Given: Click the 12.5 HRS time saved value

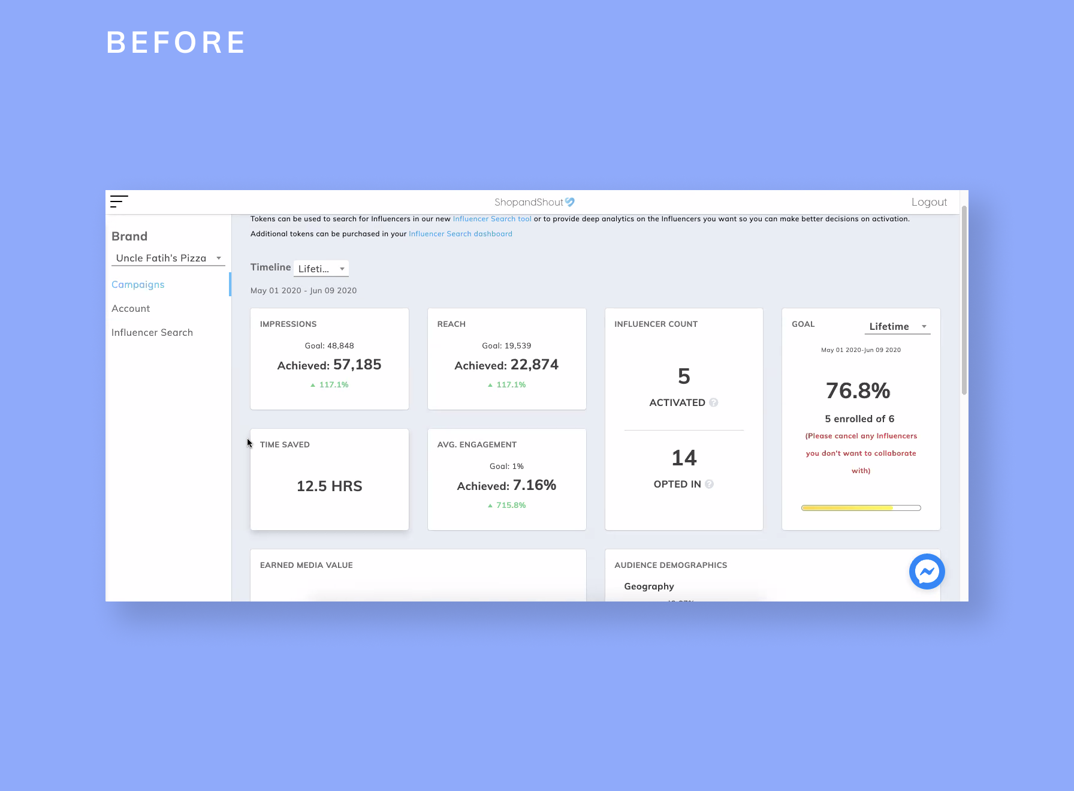Looking at the screenshot, I should click(x=330, y=486).
